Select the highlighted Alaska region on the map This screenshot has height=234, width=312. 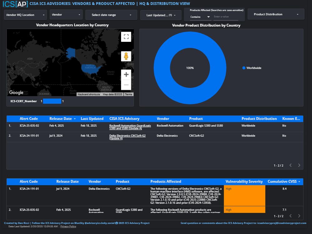coord(71,53)
